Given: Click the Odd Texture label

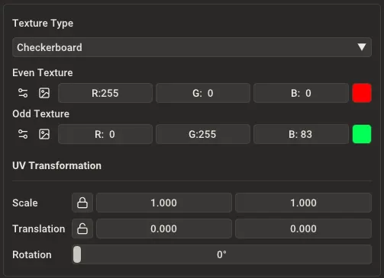Looking at the screenshot, I should click(40, 113).
